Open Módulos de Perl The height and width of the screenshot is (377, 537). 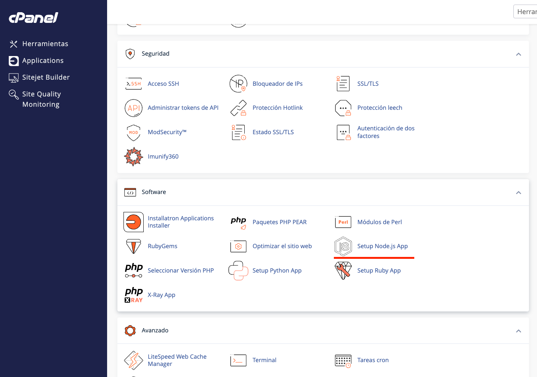[x=380, y=222]
